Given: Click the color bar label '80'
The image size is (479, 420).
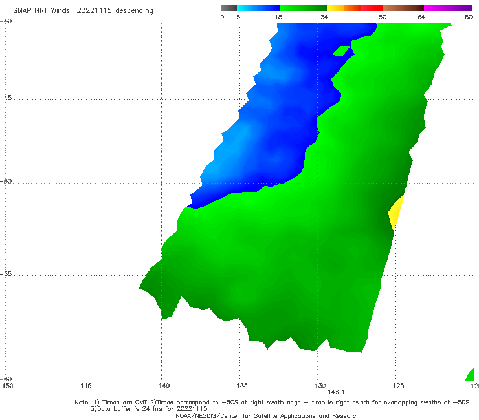Looking at the screenshot, I should point(469,17).
